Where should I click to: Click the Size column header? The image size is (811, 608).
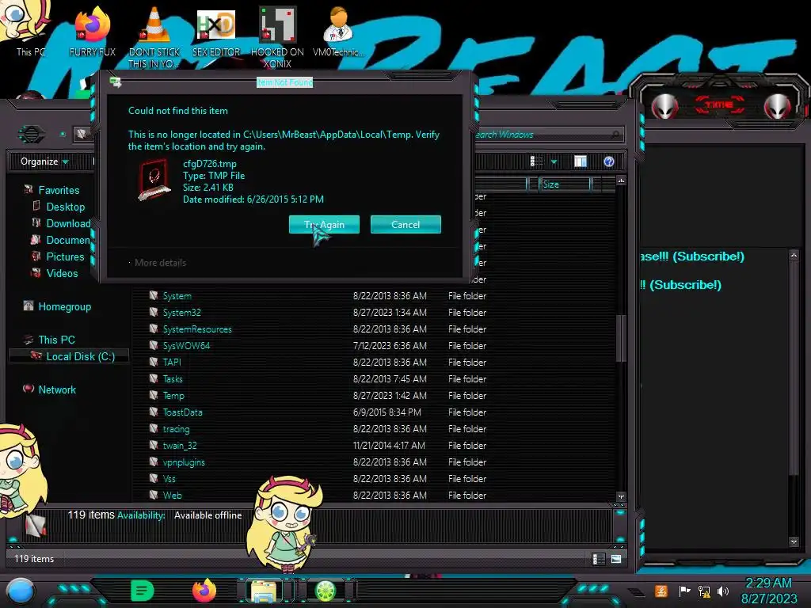click(x=564, y=184)
